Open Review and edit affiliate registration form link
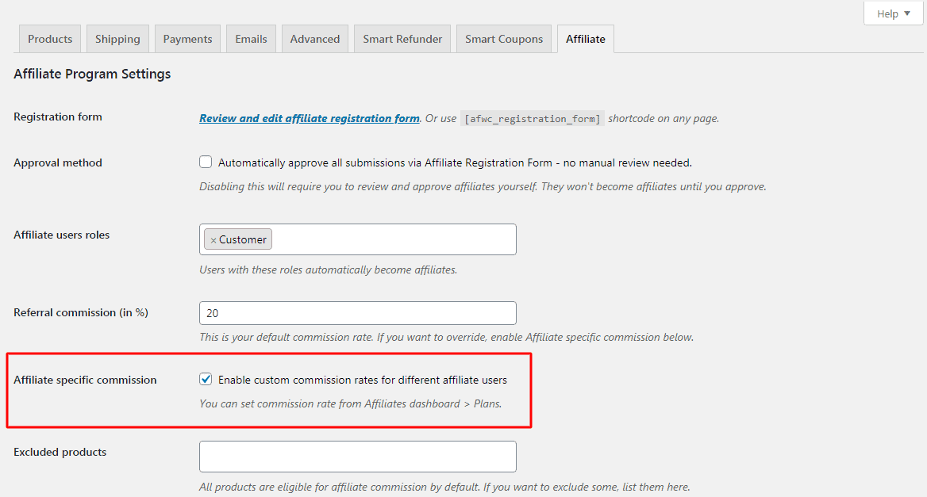The height and width of the screenshot is (497, 927). pos(310,118)
